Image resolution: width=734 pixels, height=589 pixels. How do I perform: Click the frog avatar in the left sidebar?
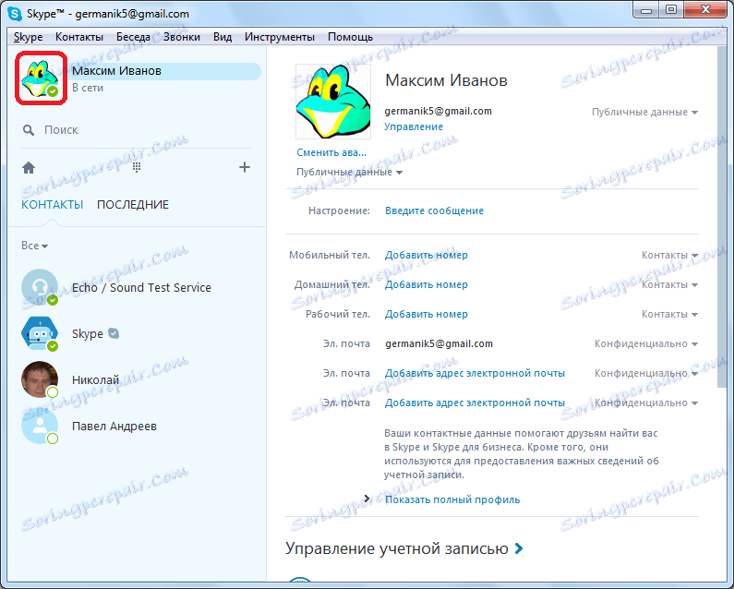[41, 78]
